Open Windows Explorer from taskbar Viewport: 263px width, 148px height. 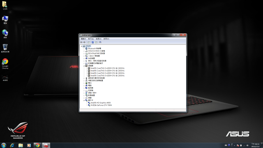pyautogui.click(x=21, y=145)
